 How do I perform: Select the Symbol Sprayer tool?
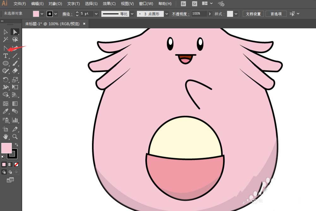click(5, 120)
